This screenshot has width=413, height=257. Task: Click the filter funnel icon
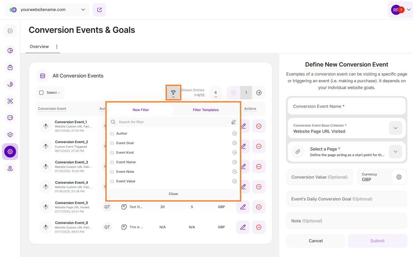click(173, 93)
